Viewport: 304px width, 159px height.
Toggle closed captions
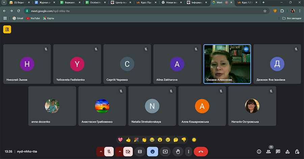[x=140, y=152]
